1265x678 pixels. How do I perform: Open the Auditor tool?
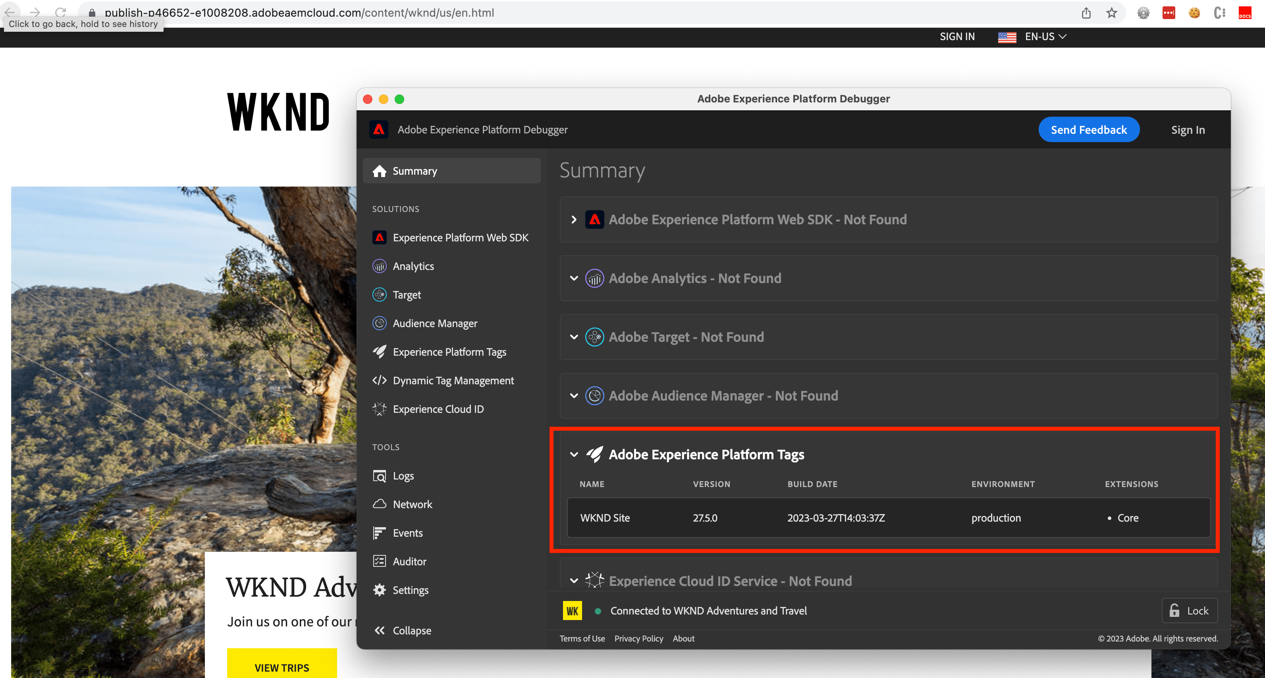[x=409, y=561]
